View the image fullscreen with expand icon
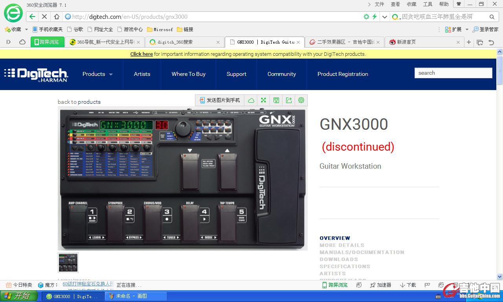Image resolution: width=503 pixels, height=302 pixels. pos(264,100)
